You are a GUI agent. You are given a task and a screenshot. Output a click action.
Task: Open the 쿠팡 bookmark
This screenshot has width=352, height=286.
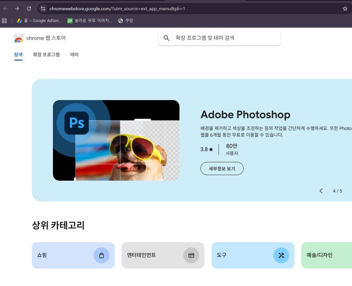point(126,21)
